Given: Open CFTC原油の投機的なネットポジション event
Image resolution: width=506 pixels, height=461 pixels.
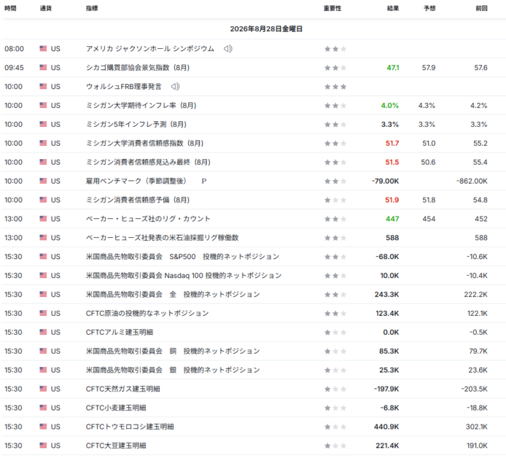Looking at the screenshot, I should [147, 313].
